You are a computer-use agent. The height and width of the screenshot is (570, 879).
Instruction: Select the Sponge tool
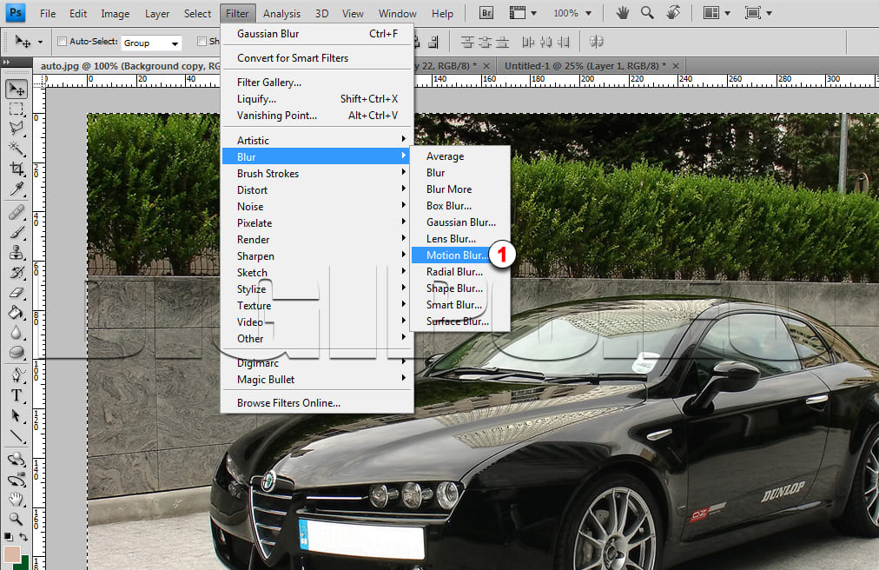(17, 352)
